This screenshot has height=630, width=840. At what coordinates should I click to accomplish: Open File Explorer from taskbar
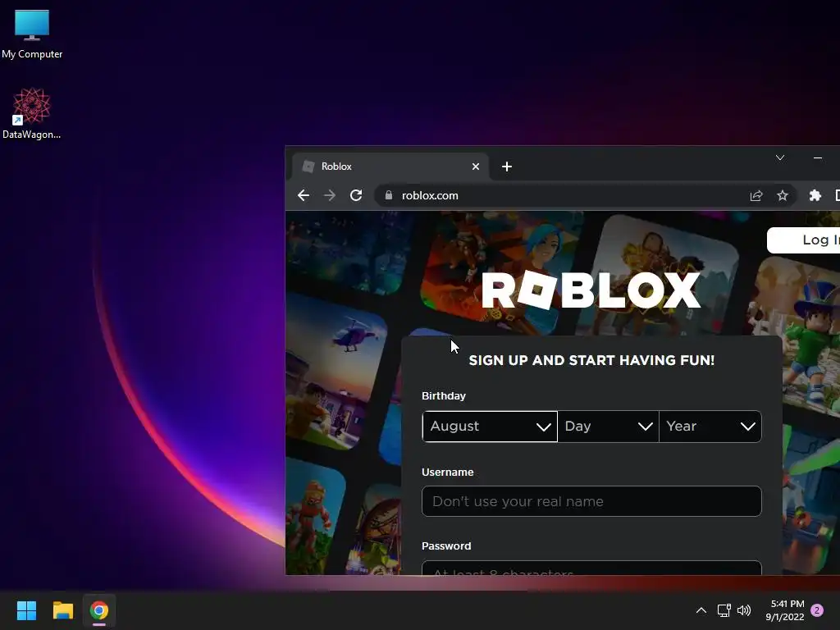point(62,610)
